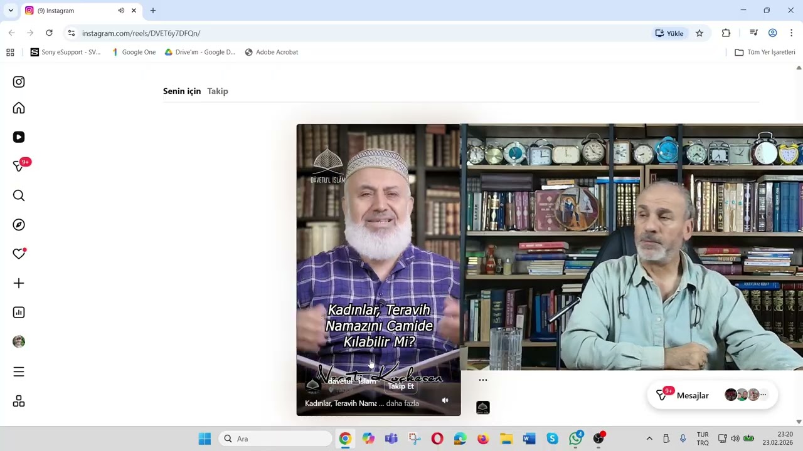Go to Instagram Home feed icon

(19, 108)
